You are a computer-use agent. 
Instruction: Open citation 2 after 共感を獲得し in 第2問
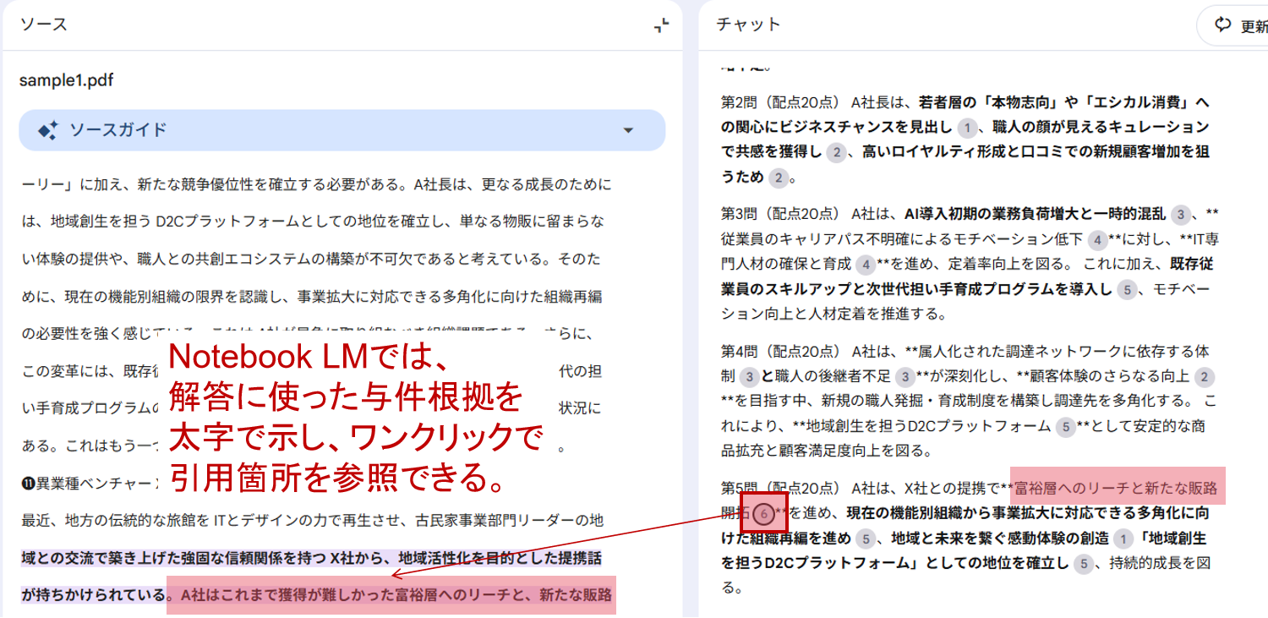click(835, 152)
